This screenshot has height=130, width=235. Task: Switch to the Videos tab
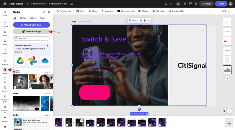pos(33,18)
